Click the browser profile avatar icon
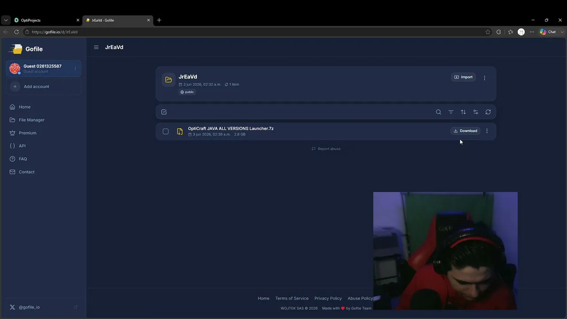The width and height of the screenshot is (567, 319). point(521,32)
